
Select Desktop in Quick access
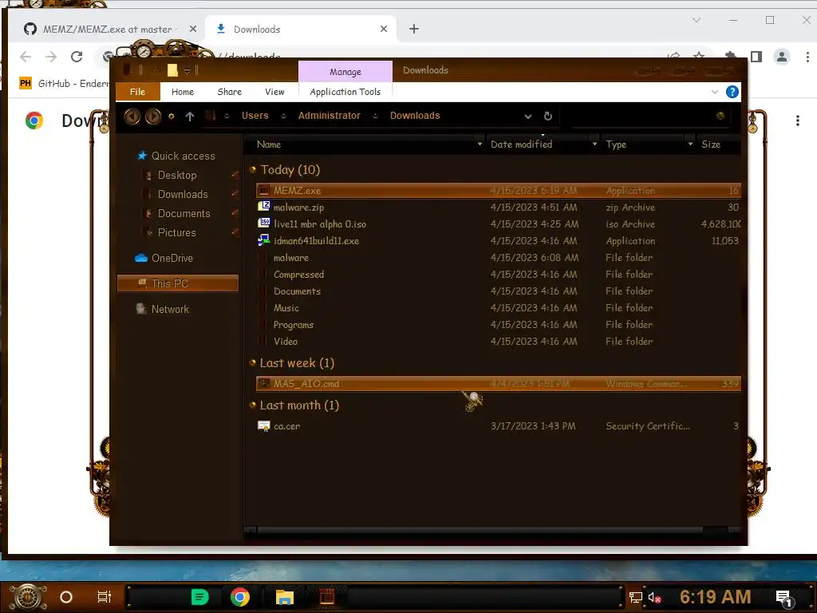[177, 175]
